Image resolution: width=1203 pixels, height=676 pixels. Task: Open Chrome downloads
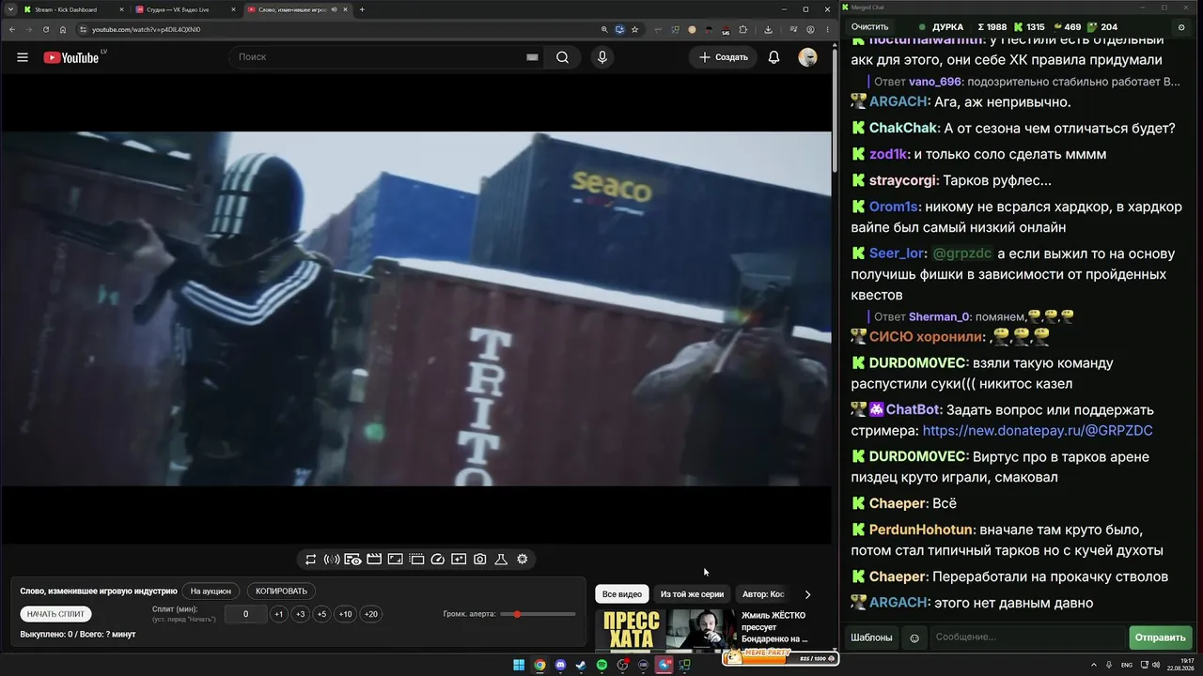coord(768,29)
